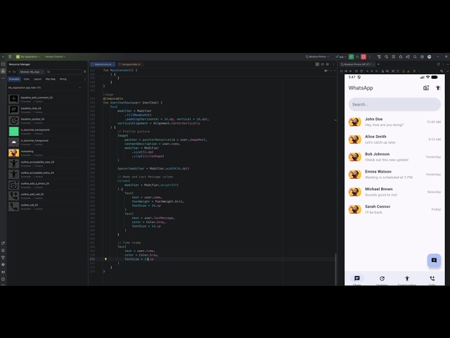Open the Project tool window folder icon
Viewport: 450px width, 338px height.
3,64
